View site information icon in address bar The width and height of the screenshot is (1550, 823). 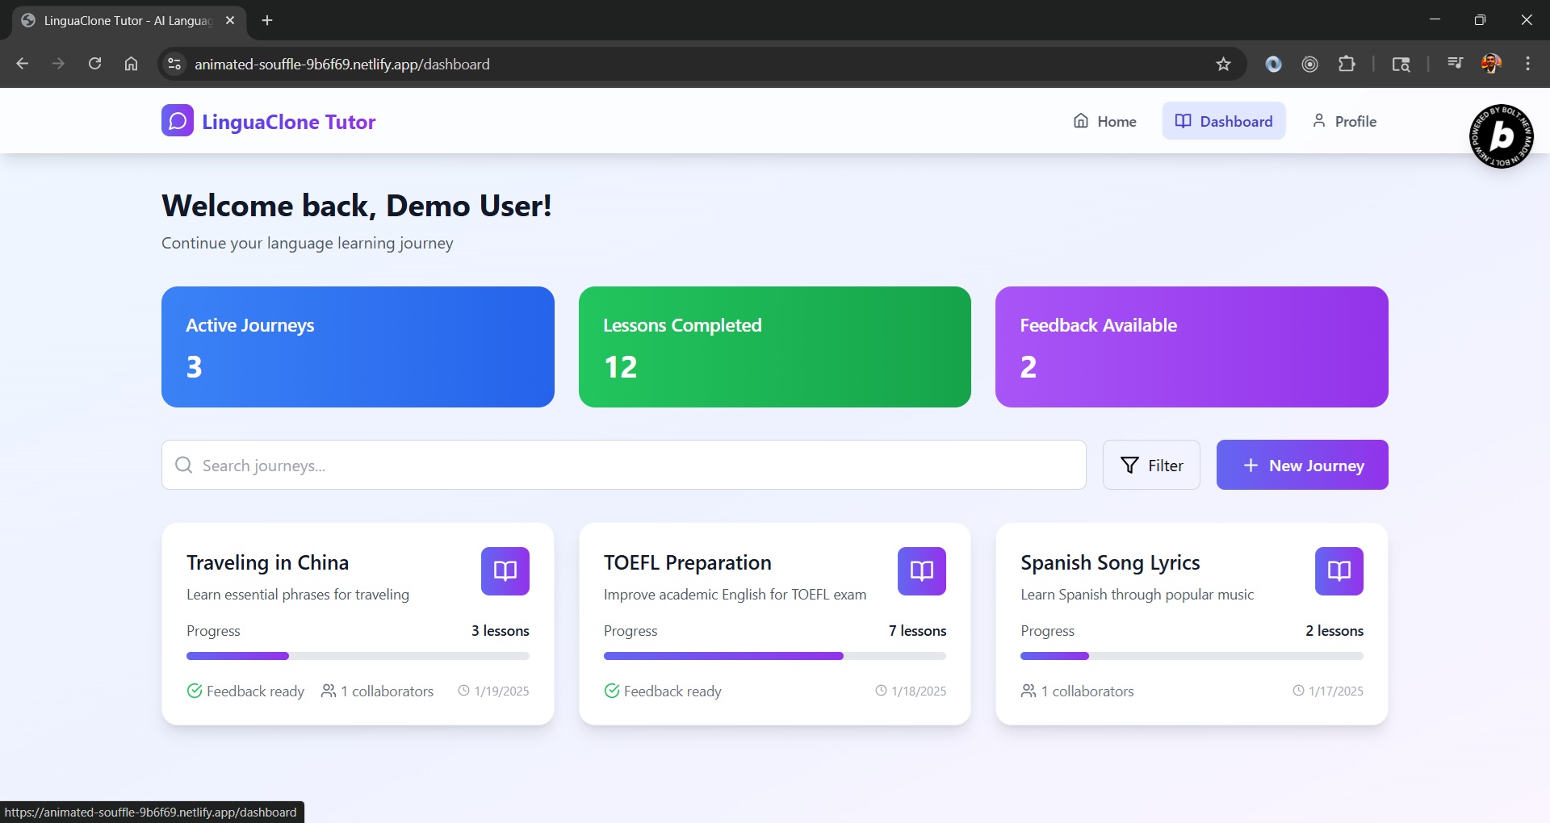tap(174, 64)
